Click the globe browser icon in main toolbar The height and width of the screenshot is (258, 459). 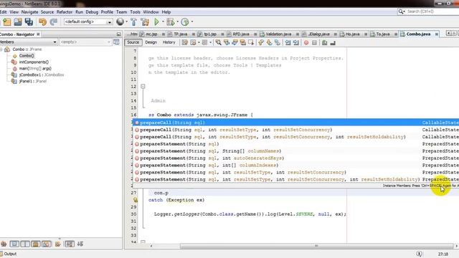pos(120,21)
